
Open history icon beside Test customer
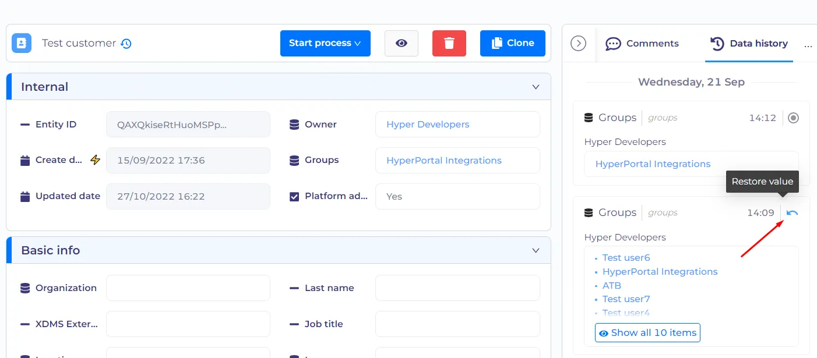[126, 44]
